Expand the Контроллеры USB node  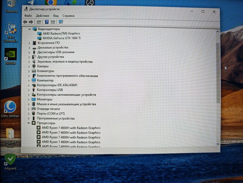point(29,90)
